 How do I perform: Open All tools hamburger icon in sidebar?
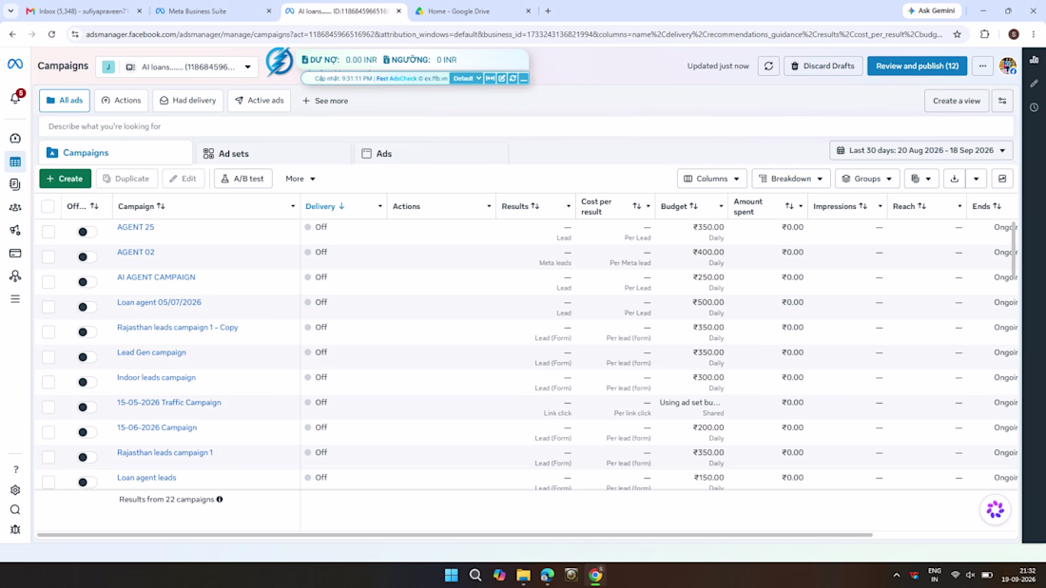[15, 298]
